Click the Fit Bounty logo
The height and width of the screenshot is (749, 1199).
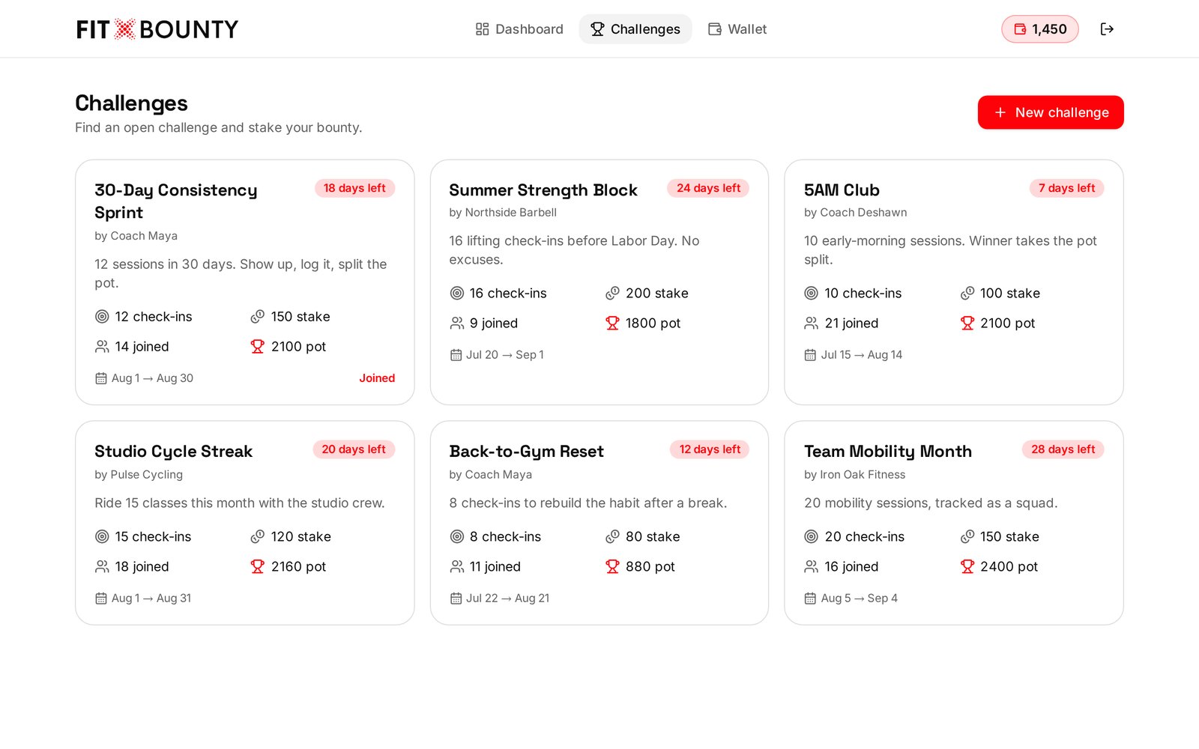coord(157,29)
